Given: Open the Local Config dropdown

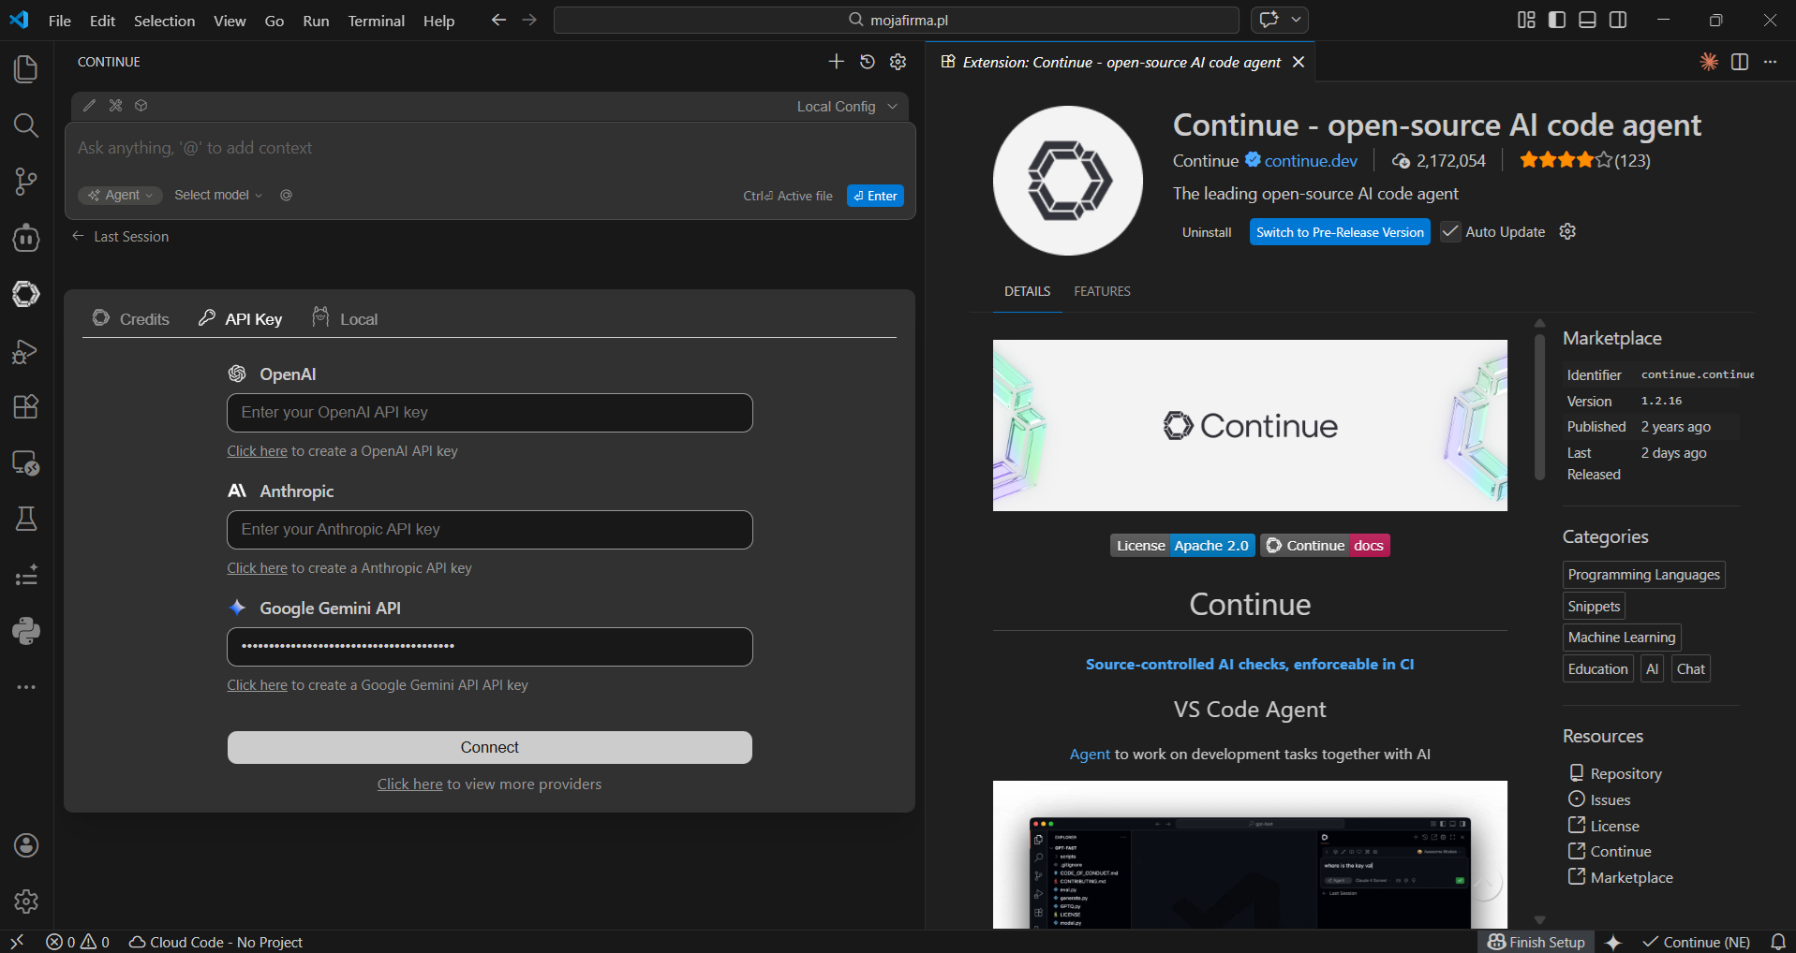Looking at the screenshot, I should point(844,106).
